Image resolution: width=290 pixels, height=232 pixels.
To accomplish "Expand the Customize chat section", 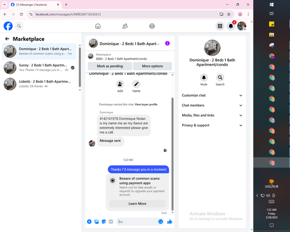I will tap(212, 95).
